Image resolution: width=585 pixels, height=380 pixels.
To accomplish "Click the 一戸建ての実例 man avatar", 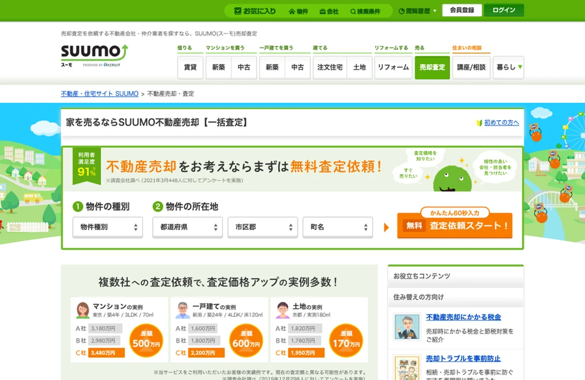I will click(x=182, y=310).
